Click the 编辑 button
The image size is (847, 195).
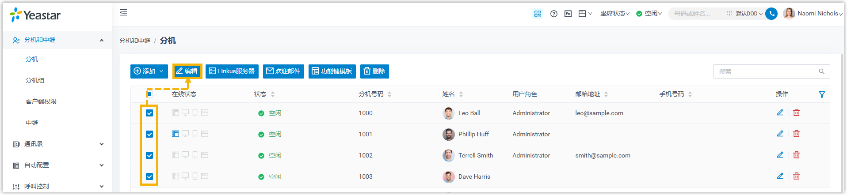(187, 71)
